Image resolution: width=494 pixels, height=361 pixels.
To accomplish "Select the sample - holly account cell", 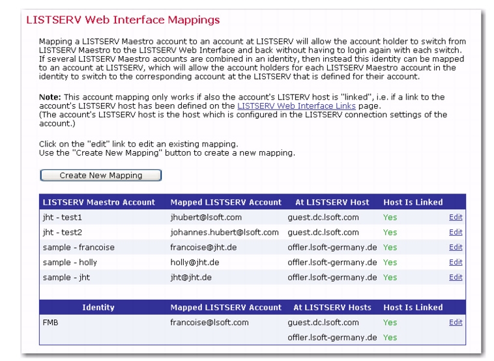I will (x=70, y=263).
